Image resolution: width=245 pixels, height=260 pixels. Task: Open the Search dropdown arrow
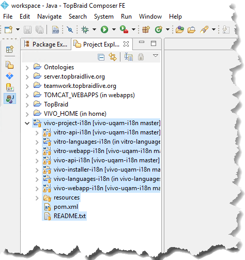click(x=213, y=29)
